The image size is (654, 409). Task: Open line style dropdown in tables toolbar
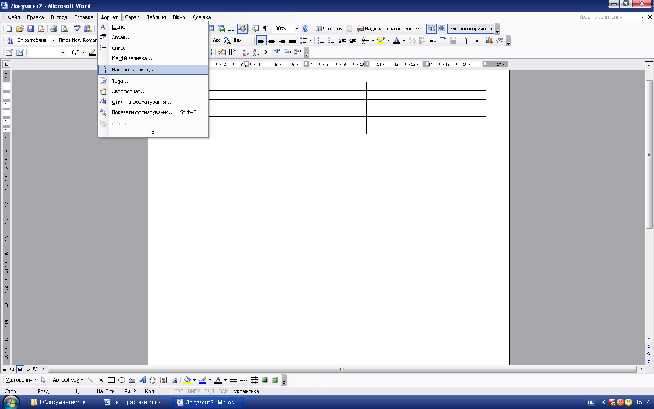(x=63, y=52)
